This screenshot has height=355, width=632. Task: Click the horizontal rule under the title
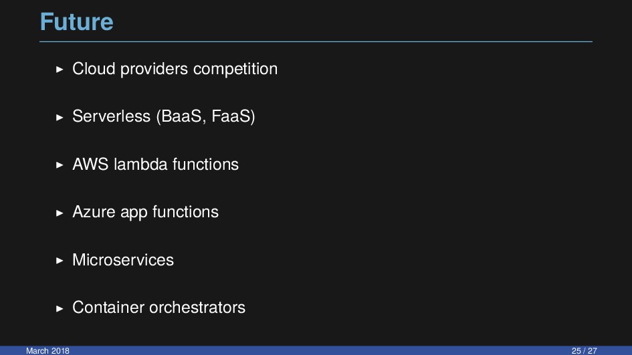pos(316,41)
